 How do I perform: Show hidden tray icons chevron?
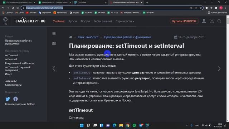click(x=187, y=125)
